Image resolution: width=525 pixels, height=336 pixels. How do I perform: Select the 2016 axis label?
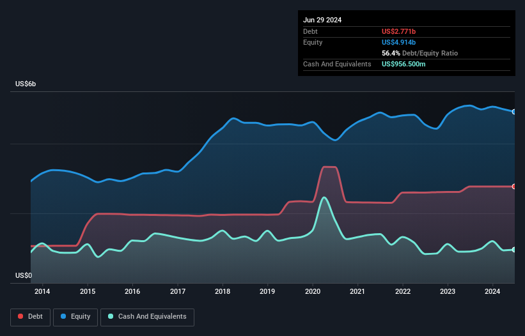coord(132,291)
